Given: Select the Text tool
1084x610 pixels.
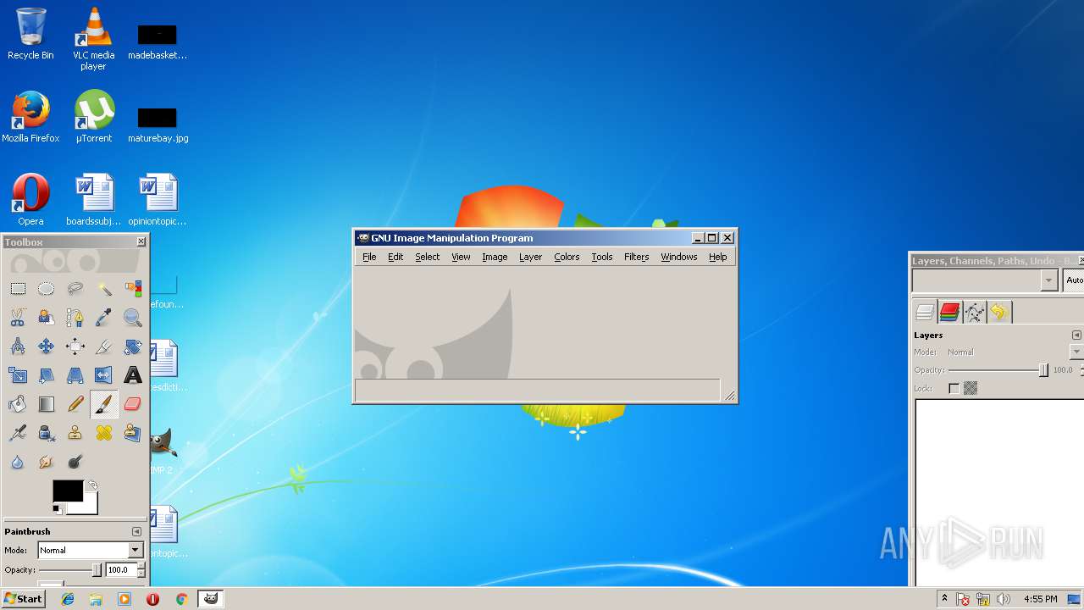Looking at the screenshot, I should (133, 375).
